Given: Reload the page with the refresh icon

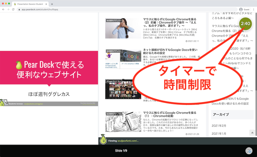Looking at the screenshot, I should [x=13, y=9].
